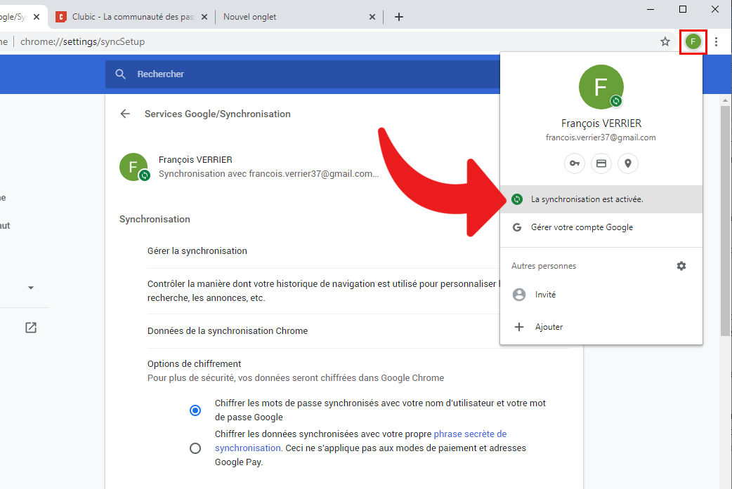
Task: Bookmark this page with star icon
Action: tap(665, 42)
